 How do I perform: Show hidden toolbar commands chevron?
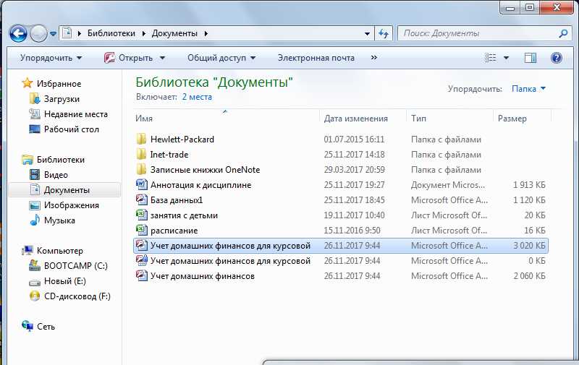(374, 58)
